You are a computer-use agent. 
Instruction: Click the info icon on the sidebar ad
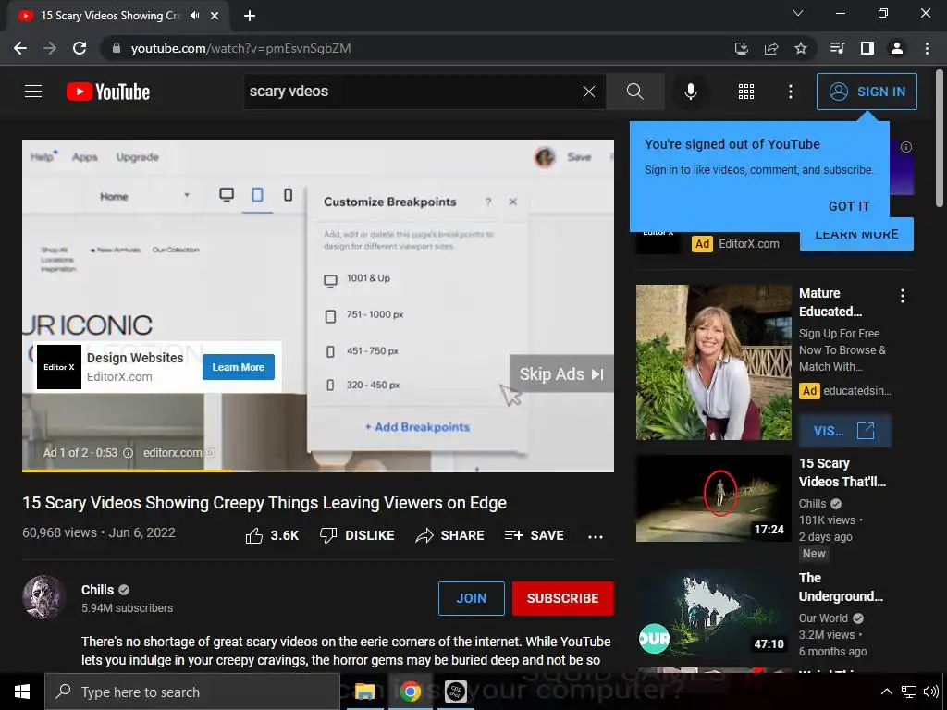[x=906, y=147]
